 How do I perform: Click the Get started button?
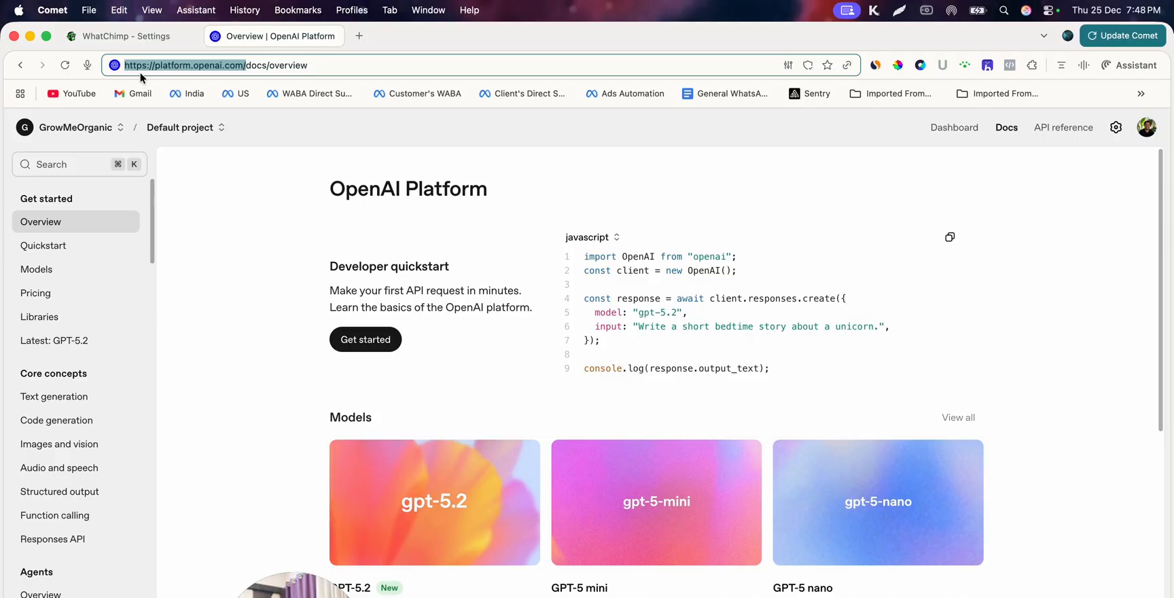tap(366, 339)
